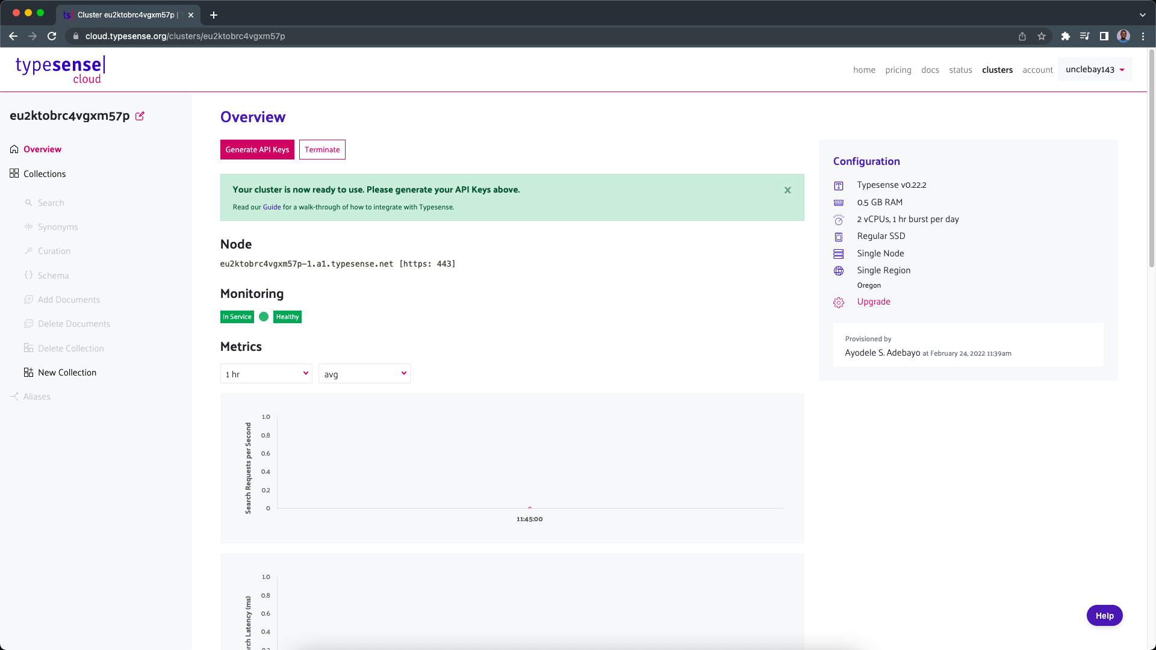Open the status nav link
Image resolution: width=1156 pixels, height=650 pixels.
click(x=960, y=70)
